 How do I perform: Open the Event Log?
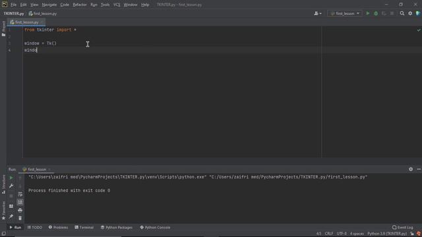(403, 227)
